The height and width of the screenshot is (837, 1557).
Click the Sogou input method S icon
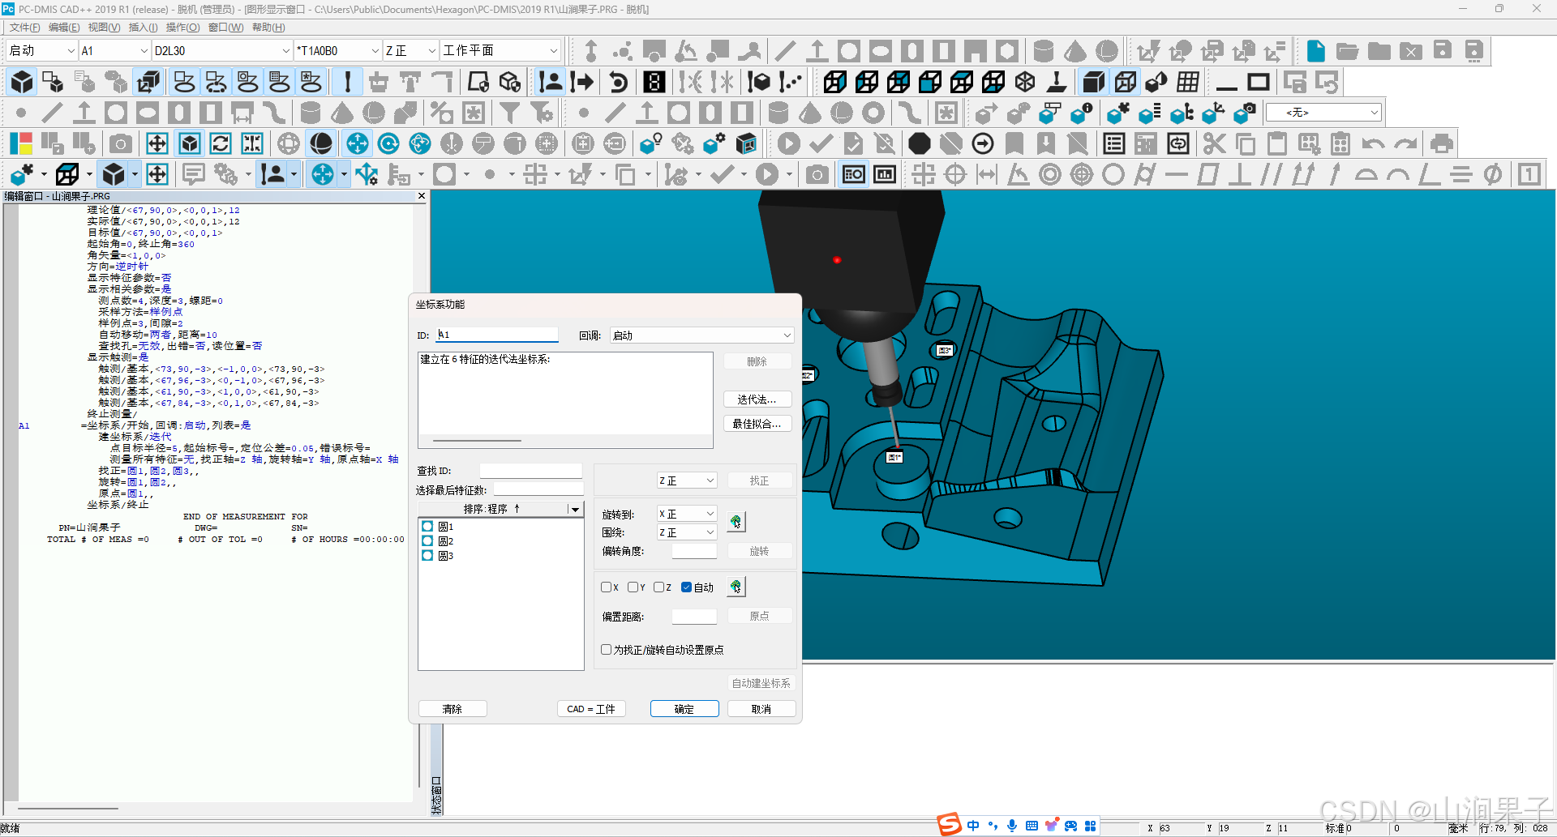tap(949, 825)
